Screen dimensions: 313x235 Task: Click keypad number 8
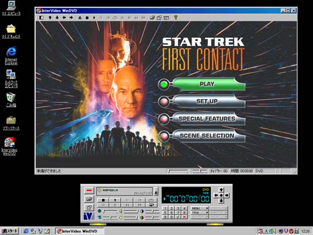click(x=184, y=212)
